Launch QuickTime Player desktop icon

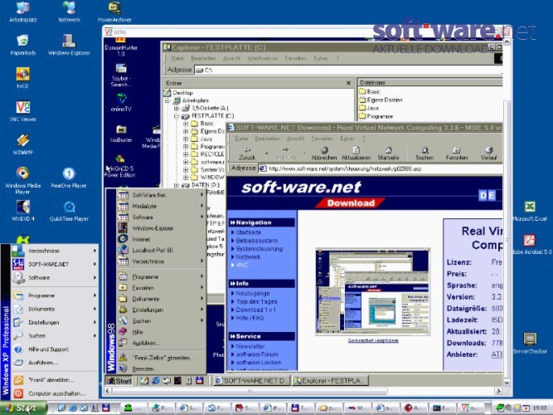coord(69,211)
